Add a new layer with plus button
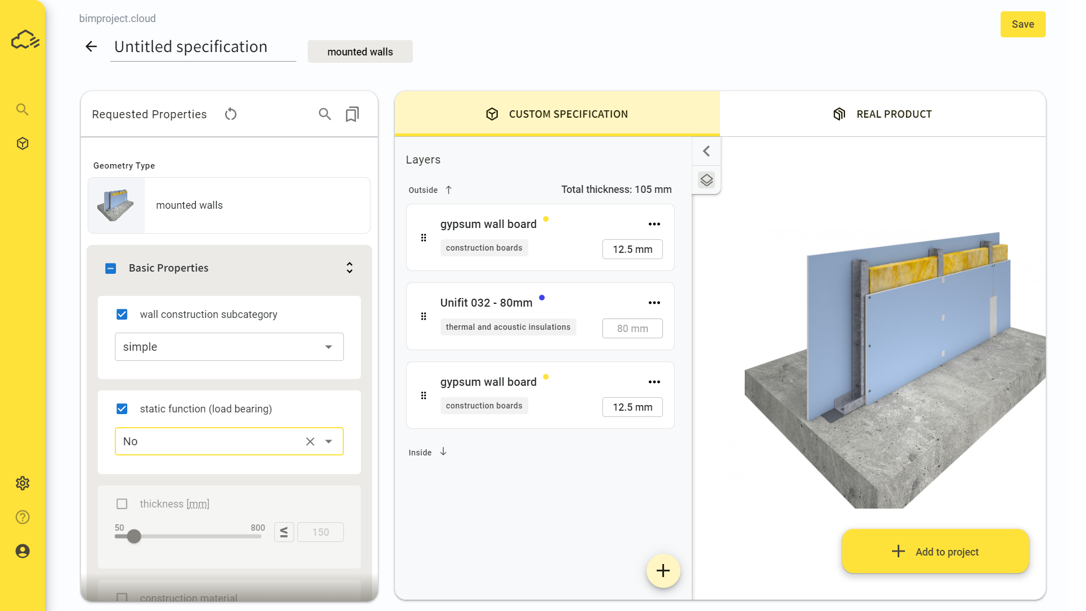 (x=663, y=571)
